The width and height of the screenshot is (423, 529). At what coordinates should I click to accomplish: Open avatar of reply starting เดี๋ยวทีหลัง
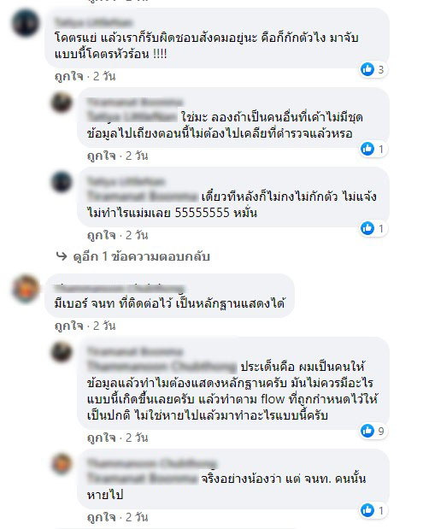coord(62,181)
